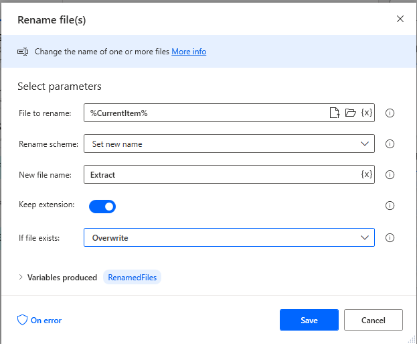Image resolution: width=417 pixels, height=344 pixels.
Task: Click the RenamedFiles variable chip
Action: (132, 277)
